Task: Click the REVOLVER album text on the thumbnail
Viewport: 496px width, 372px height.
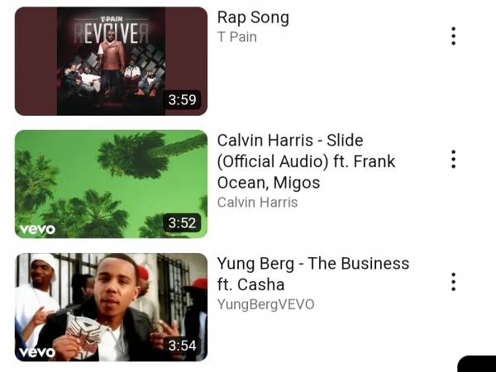Action: click(x=111, y=34)
